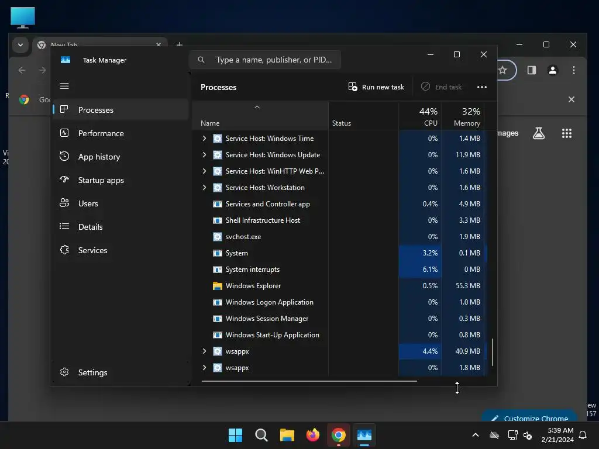Select Windows Logon Application process

(x=340, y=302)
